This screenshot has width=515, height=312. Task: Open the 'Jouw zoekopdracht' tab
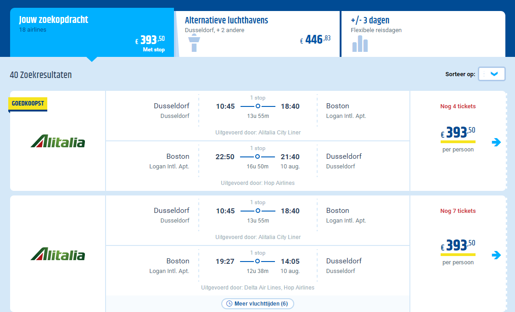click(x=92, y=33)
